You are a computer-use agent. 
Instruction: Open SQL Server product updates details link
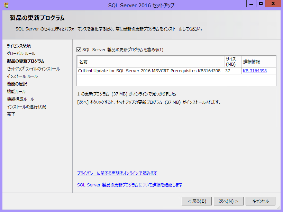click(x=129, y=185)
